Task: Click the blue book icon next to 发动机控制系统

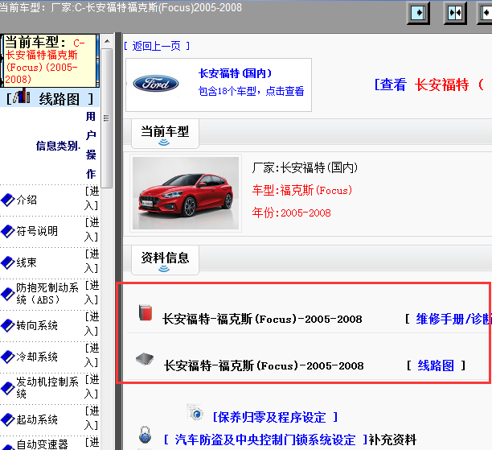Action: pyautogui.click(x=7, y=388)
